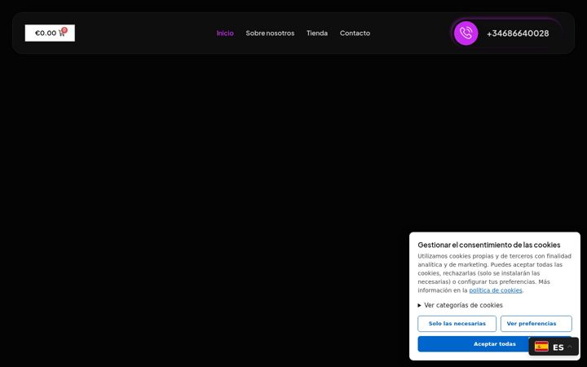Open the Sobre nosotros page
Image resolution: width=587 pixels, height=367 pixels.
(270, 33)
